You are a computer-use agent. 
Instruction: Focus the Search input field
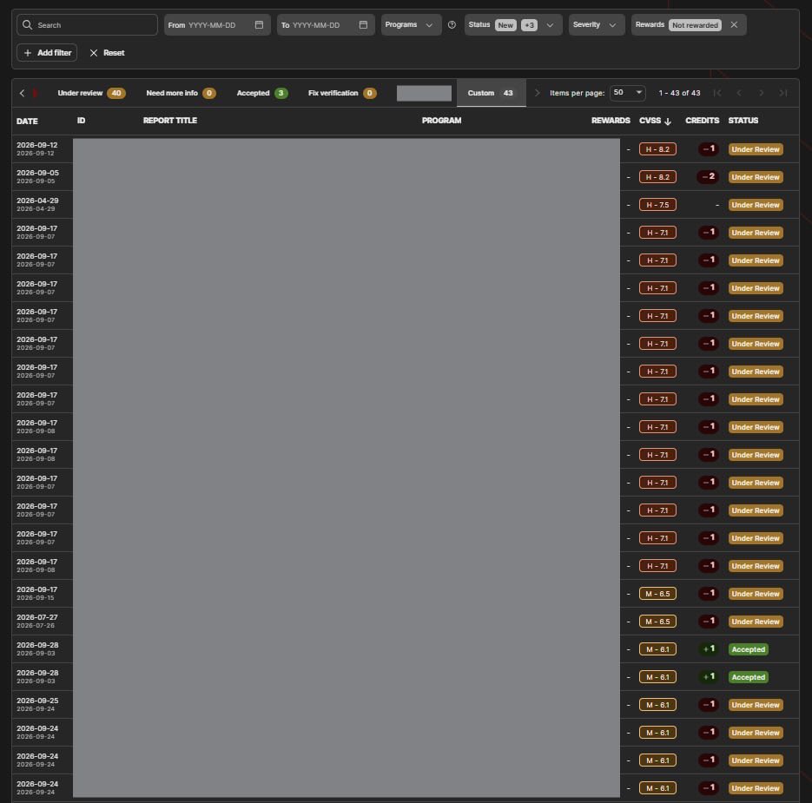click(x=87, y=25)
